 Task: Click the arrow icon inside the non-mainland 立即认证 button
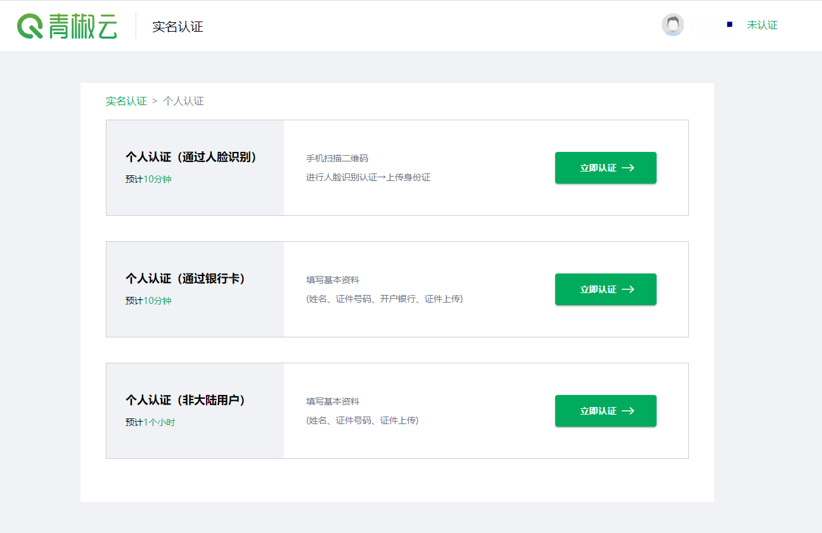click(628, 410)
